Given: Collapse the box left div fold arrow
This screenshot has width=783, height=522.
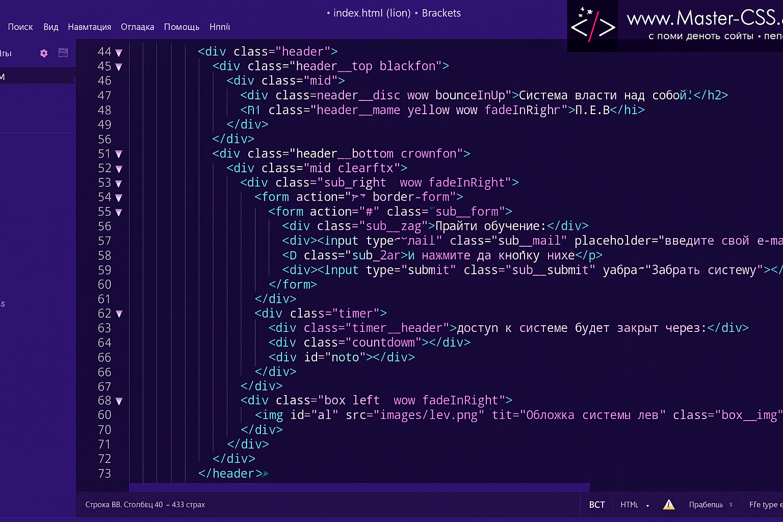Looking at the screenshot, I should pyautogui.click(x=119, y=401).
